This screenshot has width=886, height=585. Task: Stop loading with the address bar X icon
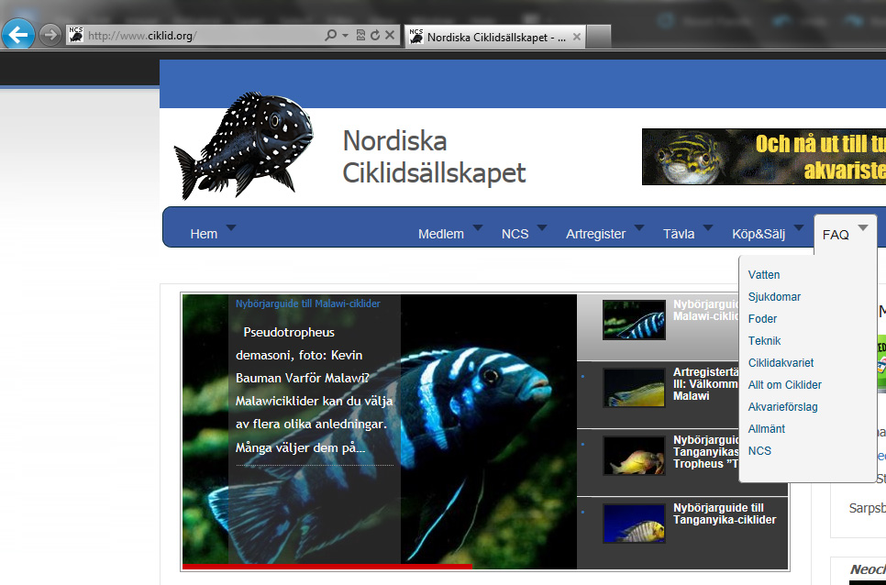click(389, 36)
